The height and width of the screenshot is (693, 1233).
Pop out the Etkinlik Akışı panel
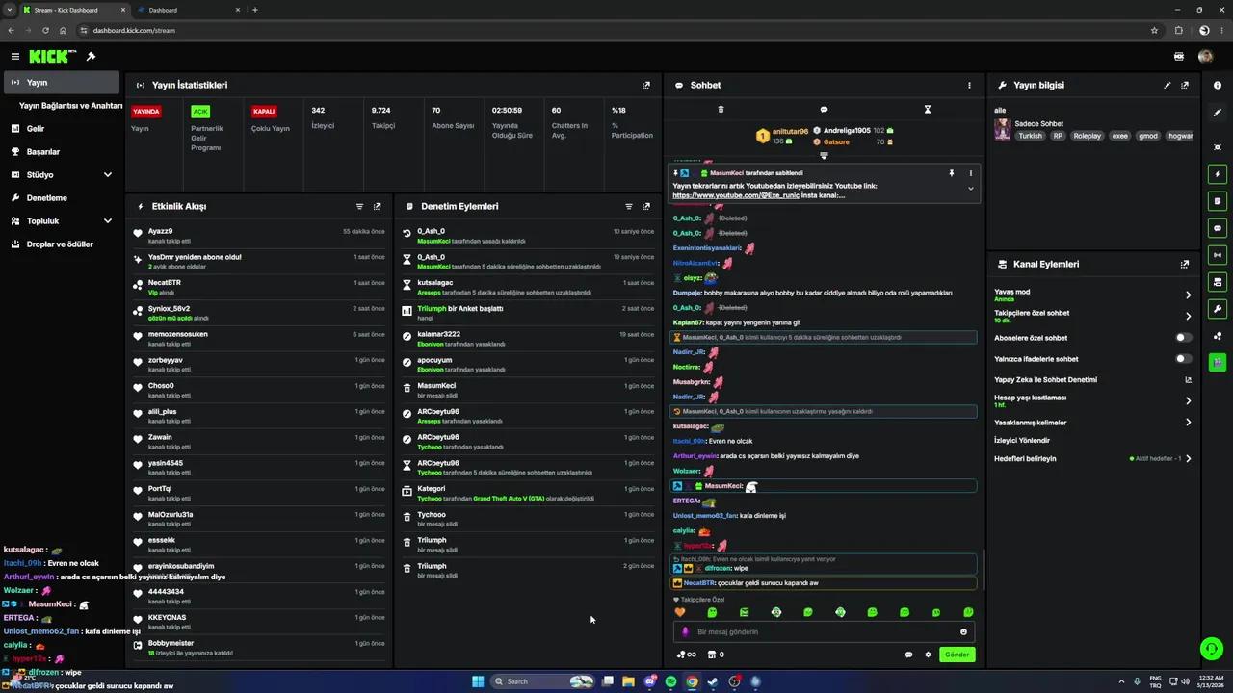click(378, 206)
